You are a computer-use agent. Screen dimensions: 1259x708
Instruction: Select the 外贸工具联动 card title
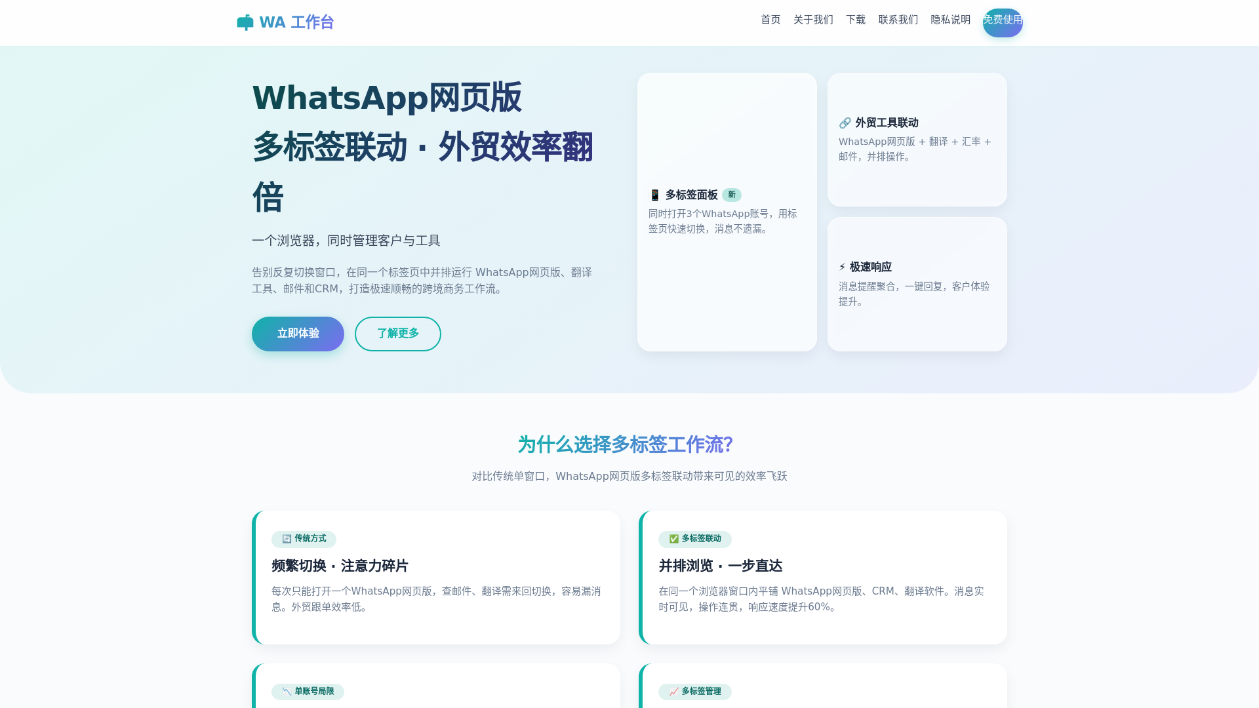click(x=887, y=123)
